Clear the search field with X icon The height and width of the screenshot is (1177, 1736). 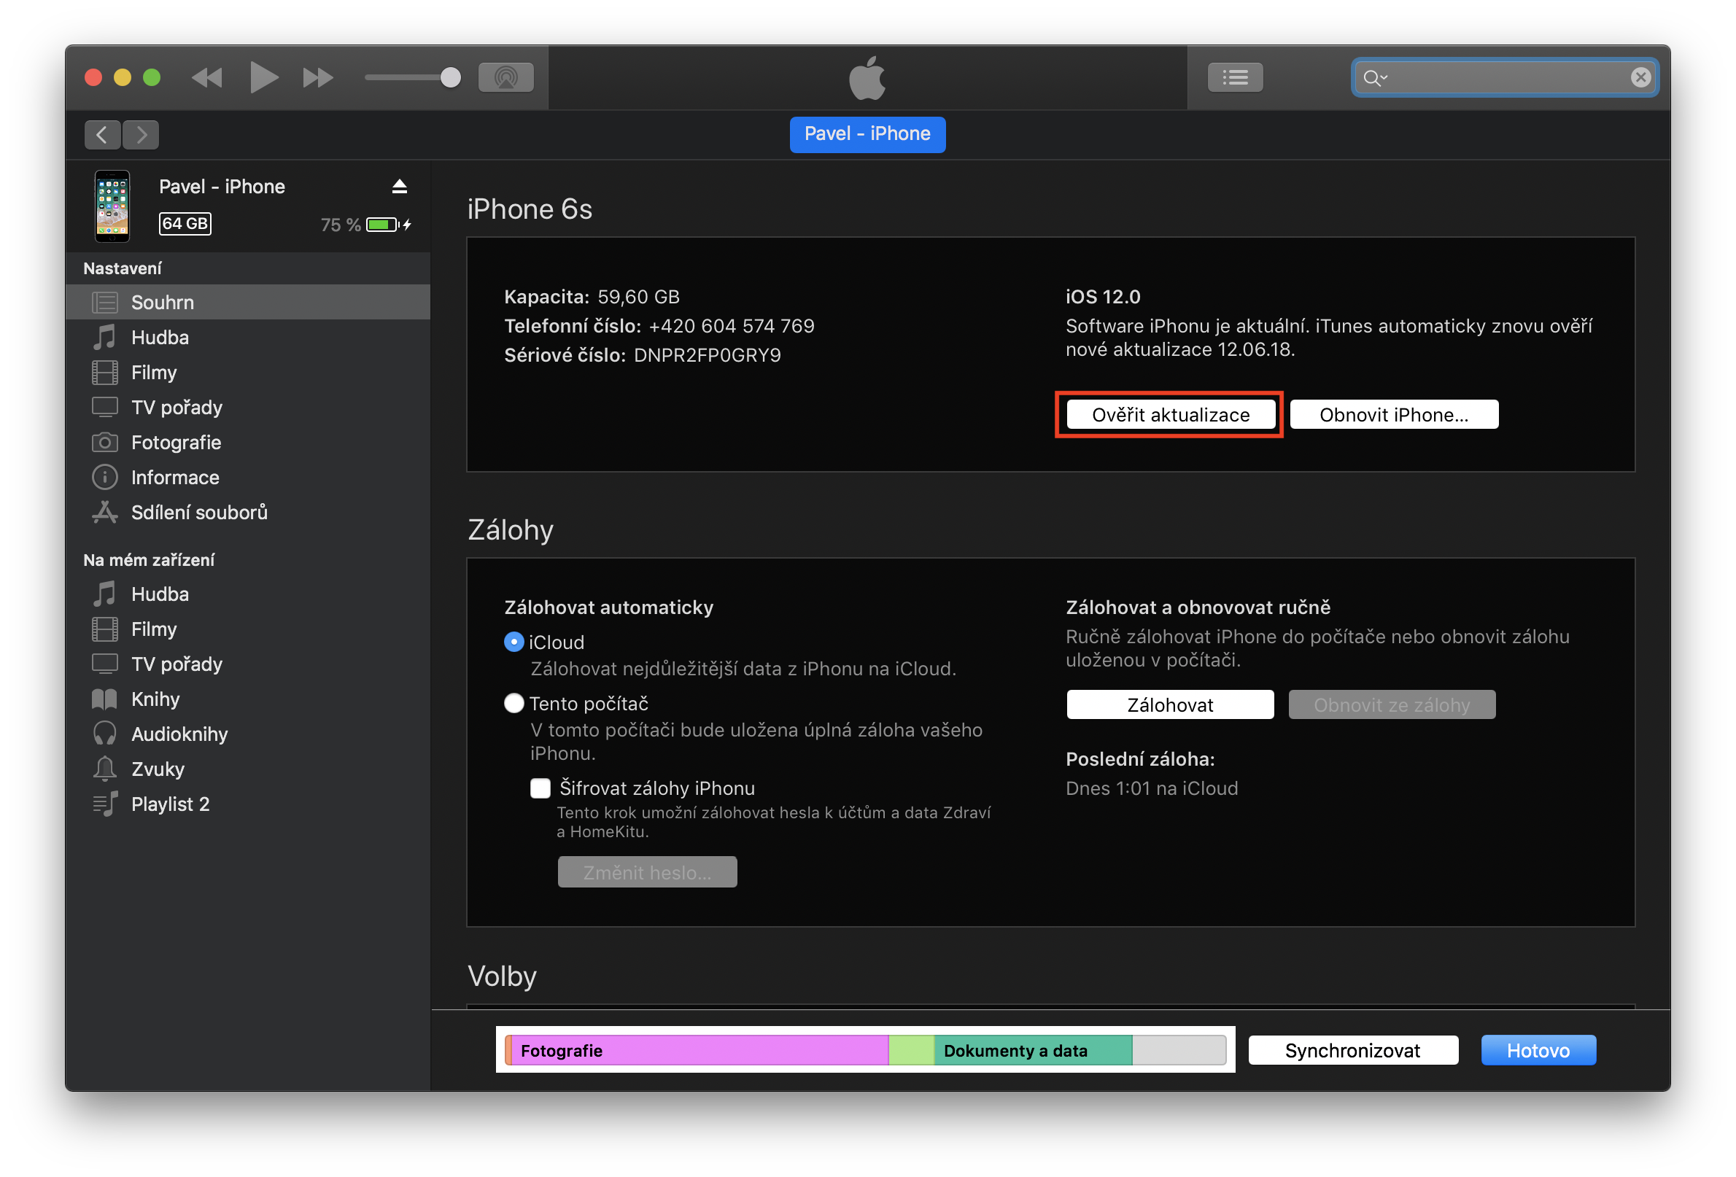[x=1640, y=78]
